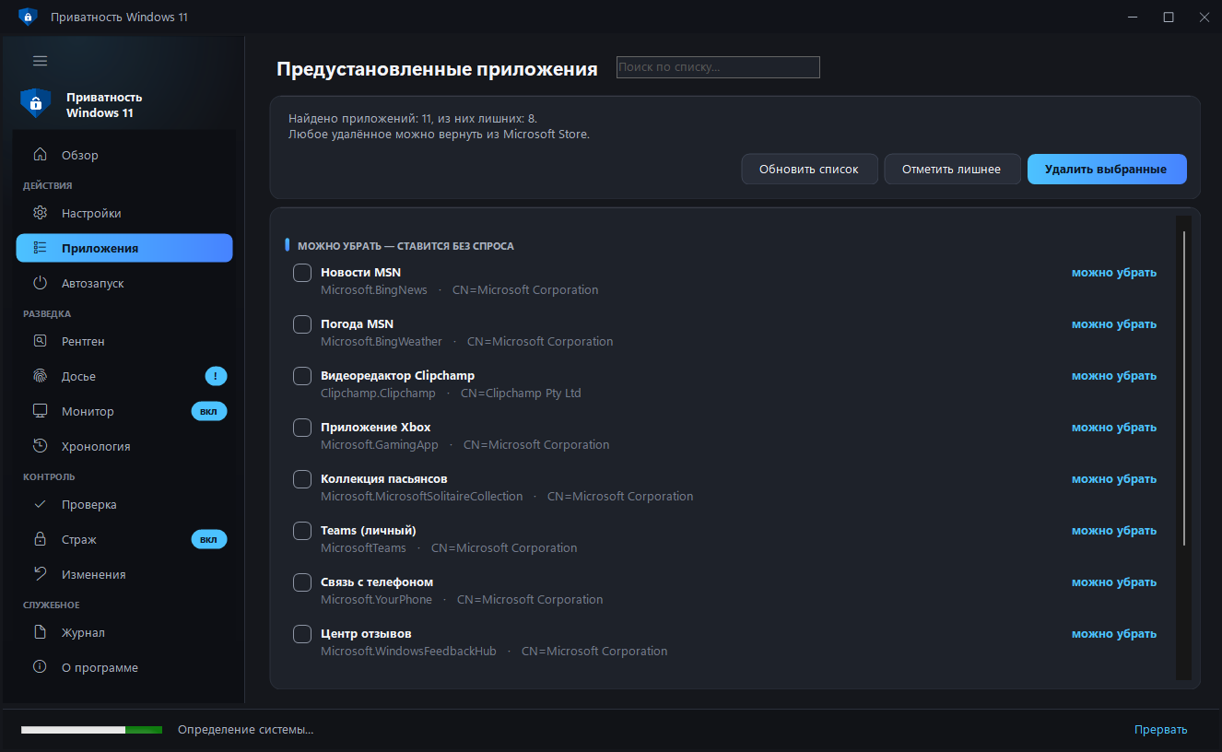Open the Обзор section
The height and width of the screenshot is (752, 1222).
(x=124, y=155)
